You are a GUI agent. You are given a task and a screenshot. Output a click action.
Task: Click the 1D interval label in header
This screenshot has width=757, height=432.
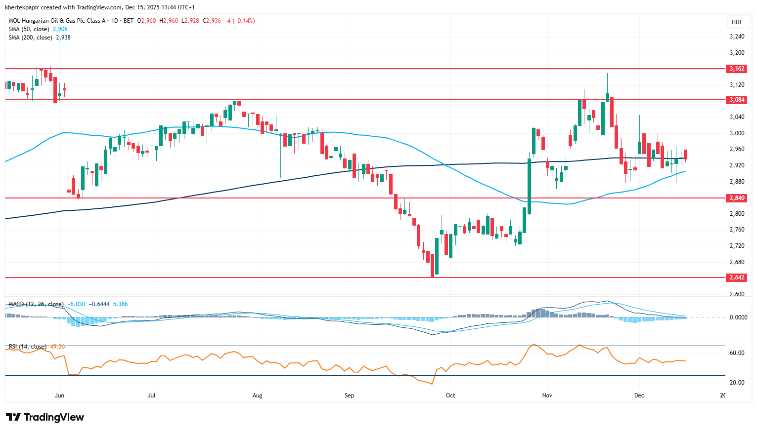(x=115, y=21)
